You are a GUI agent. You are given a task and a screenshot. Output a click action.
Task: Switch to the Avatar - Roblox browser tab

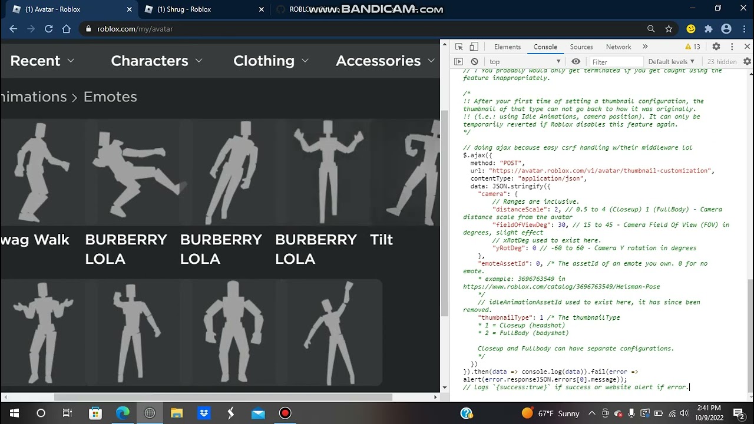point(71,9)
